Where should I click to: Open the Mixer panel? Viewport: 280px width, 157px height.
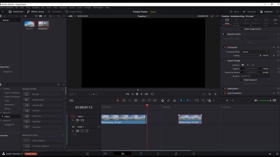pos(234,12)
